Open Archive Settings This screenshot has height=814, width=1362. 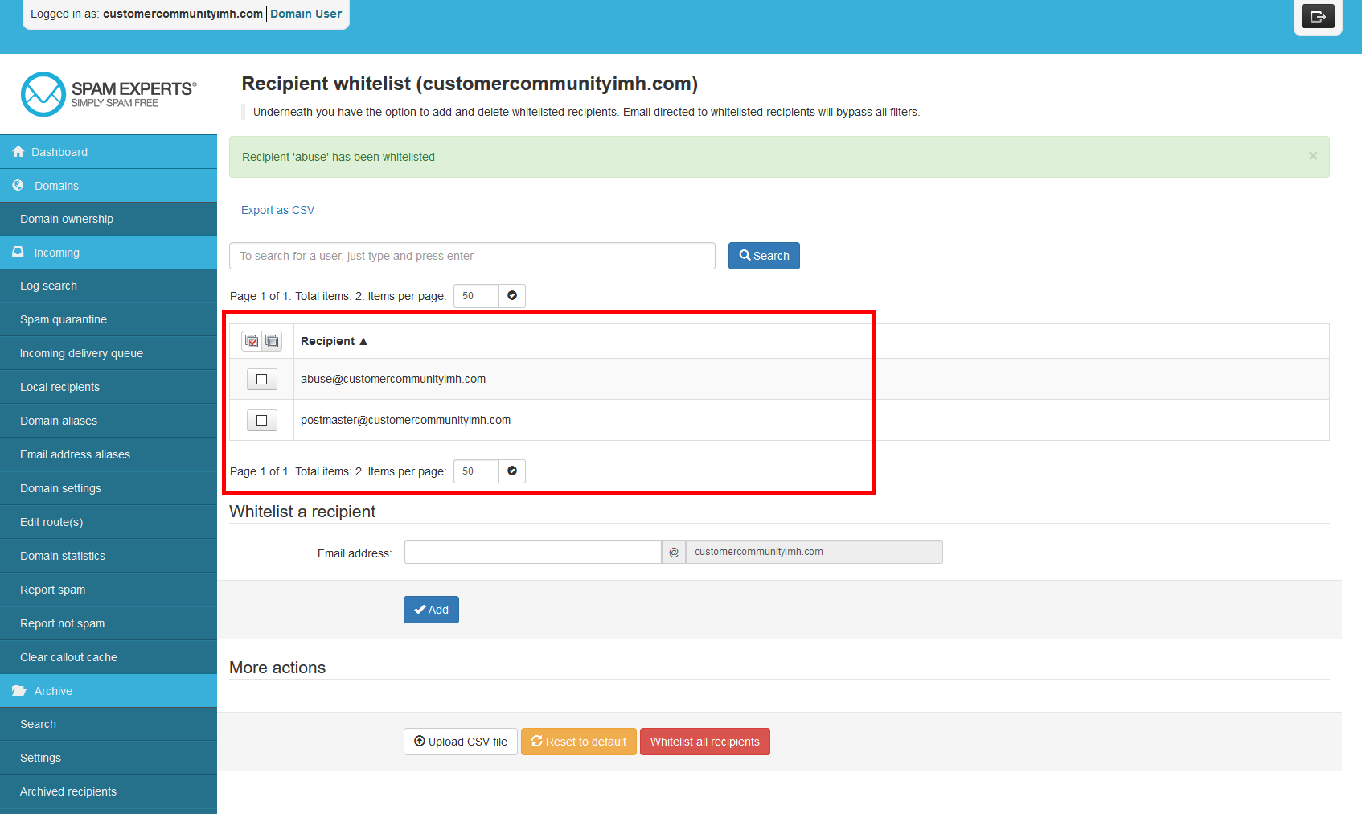(x=109, y=758)
